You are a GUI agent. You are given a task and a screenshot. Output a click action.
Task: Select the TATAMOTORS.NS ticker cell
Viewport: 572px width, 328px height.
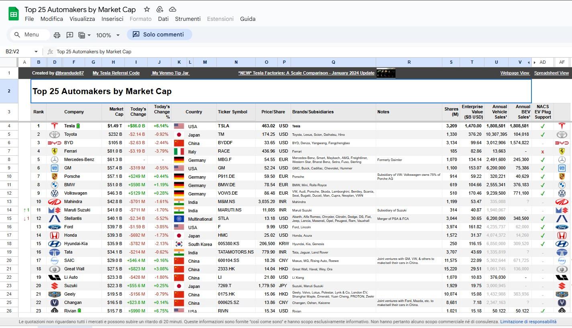coord(236,252)
